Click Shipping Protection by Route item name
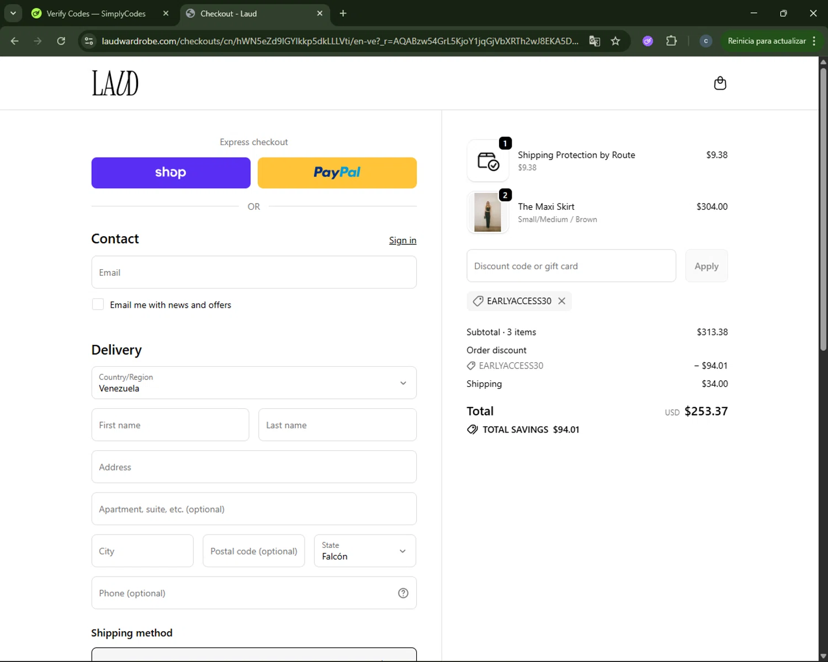Screen dimensions: 828x662 [576, 155]
